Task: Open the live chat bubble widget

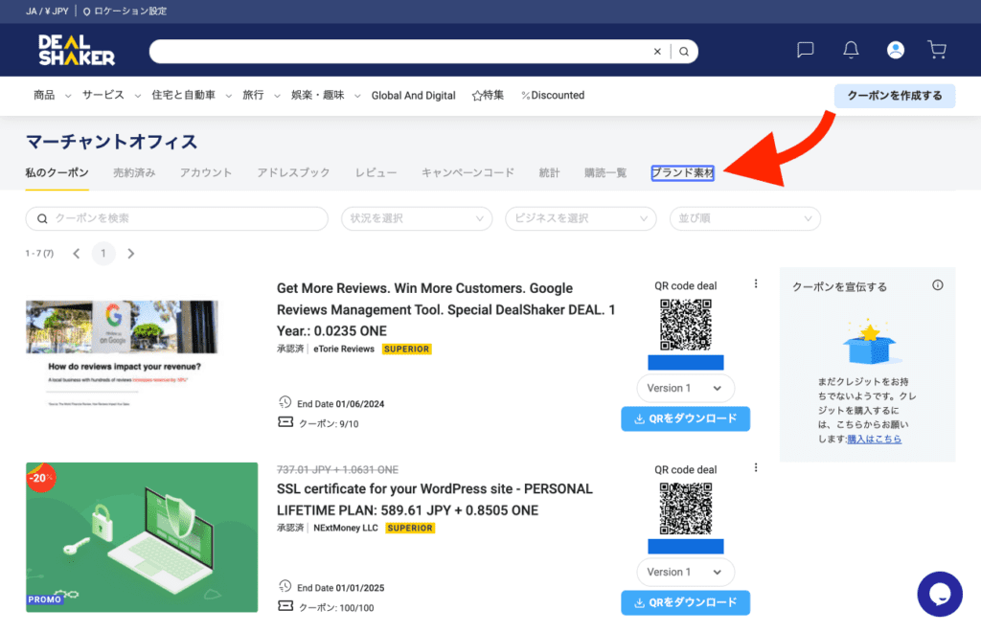Action: [940, 594]
